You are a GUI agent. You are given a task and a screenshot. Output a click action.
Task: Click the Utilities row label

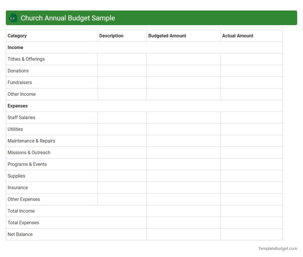(x=15, y=129)
